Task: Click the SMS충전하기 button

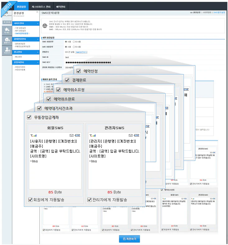Action: [x=81, y=52]
